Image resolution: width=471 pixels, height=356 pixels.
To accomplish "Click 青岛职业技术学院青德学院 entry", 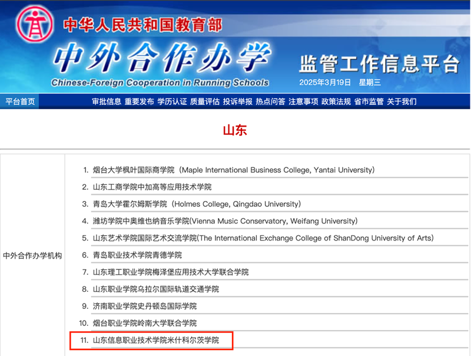I will point(137,255).
